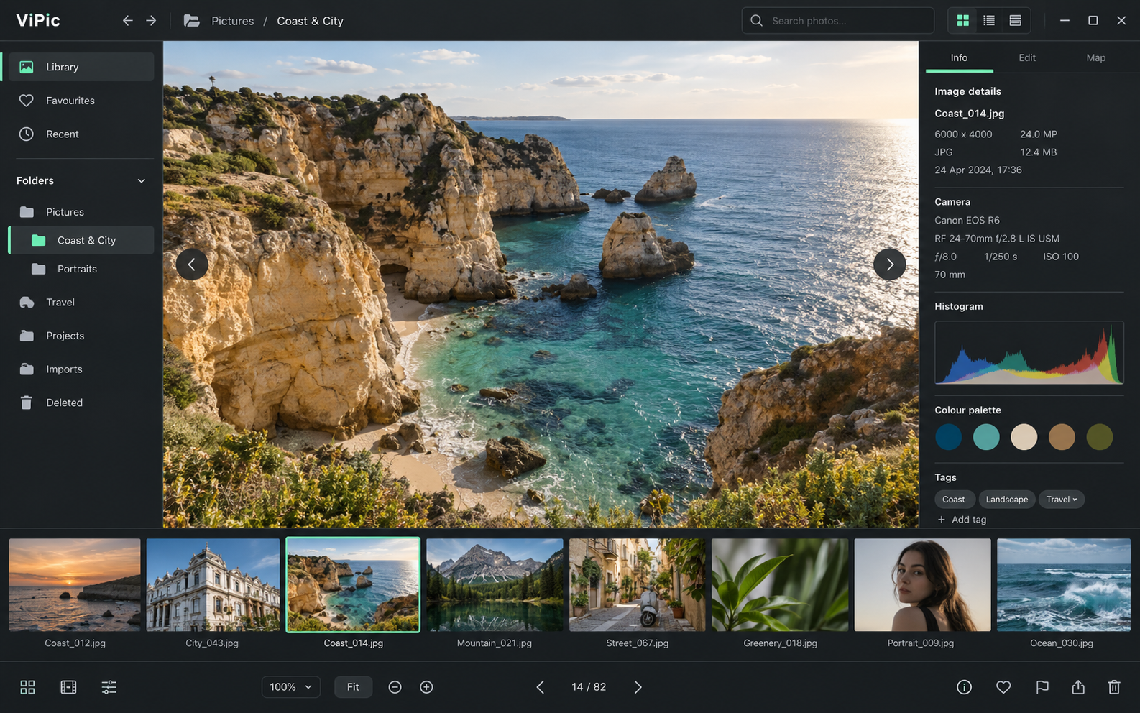Switch to the Map tab
The image size is (1140, 713).
(x=1096, y=57)
